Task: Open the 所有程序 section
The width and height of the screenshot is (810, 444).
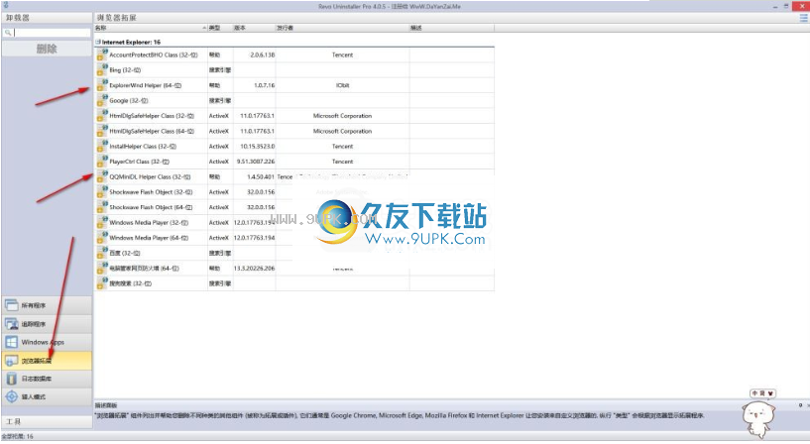Action: point(47,305)
